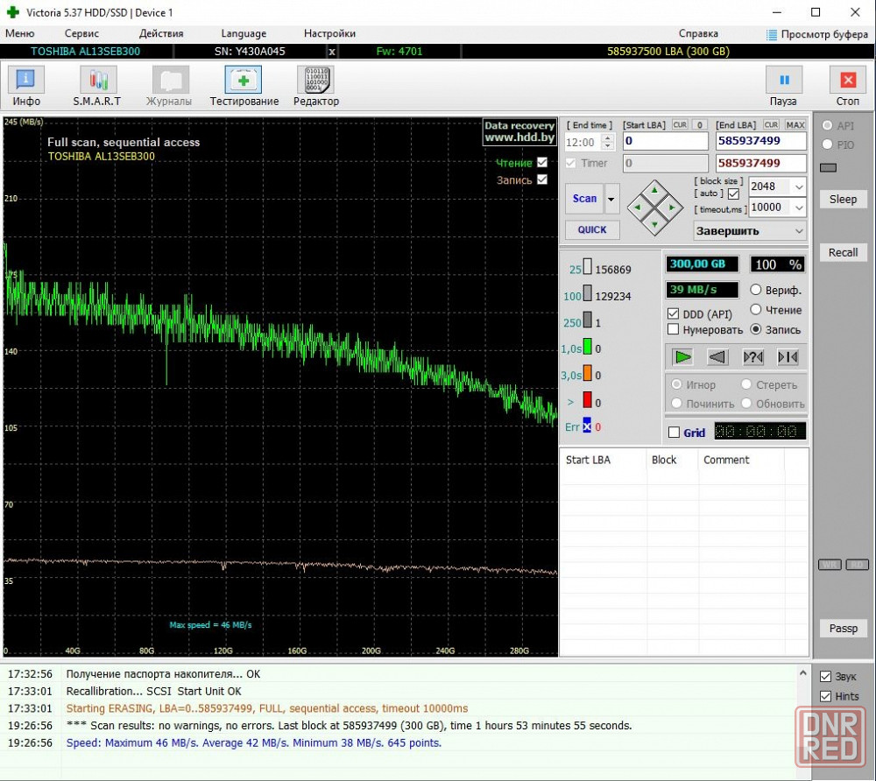Click the QUICK scan button
The image size is (876, 781).
(x=592, y=229)
